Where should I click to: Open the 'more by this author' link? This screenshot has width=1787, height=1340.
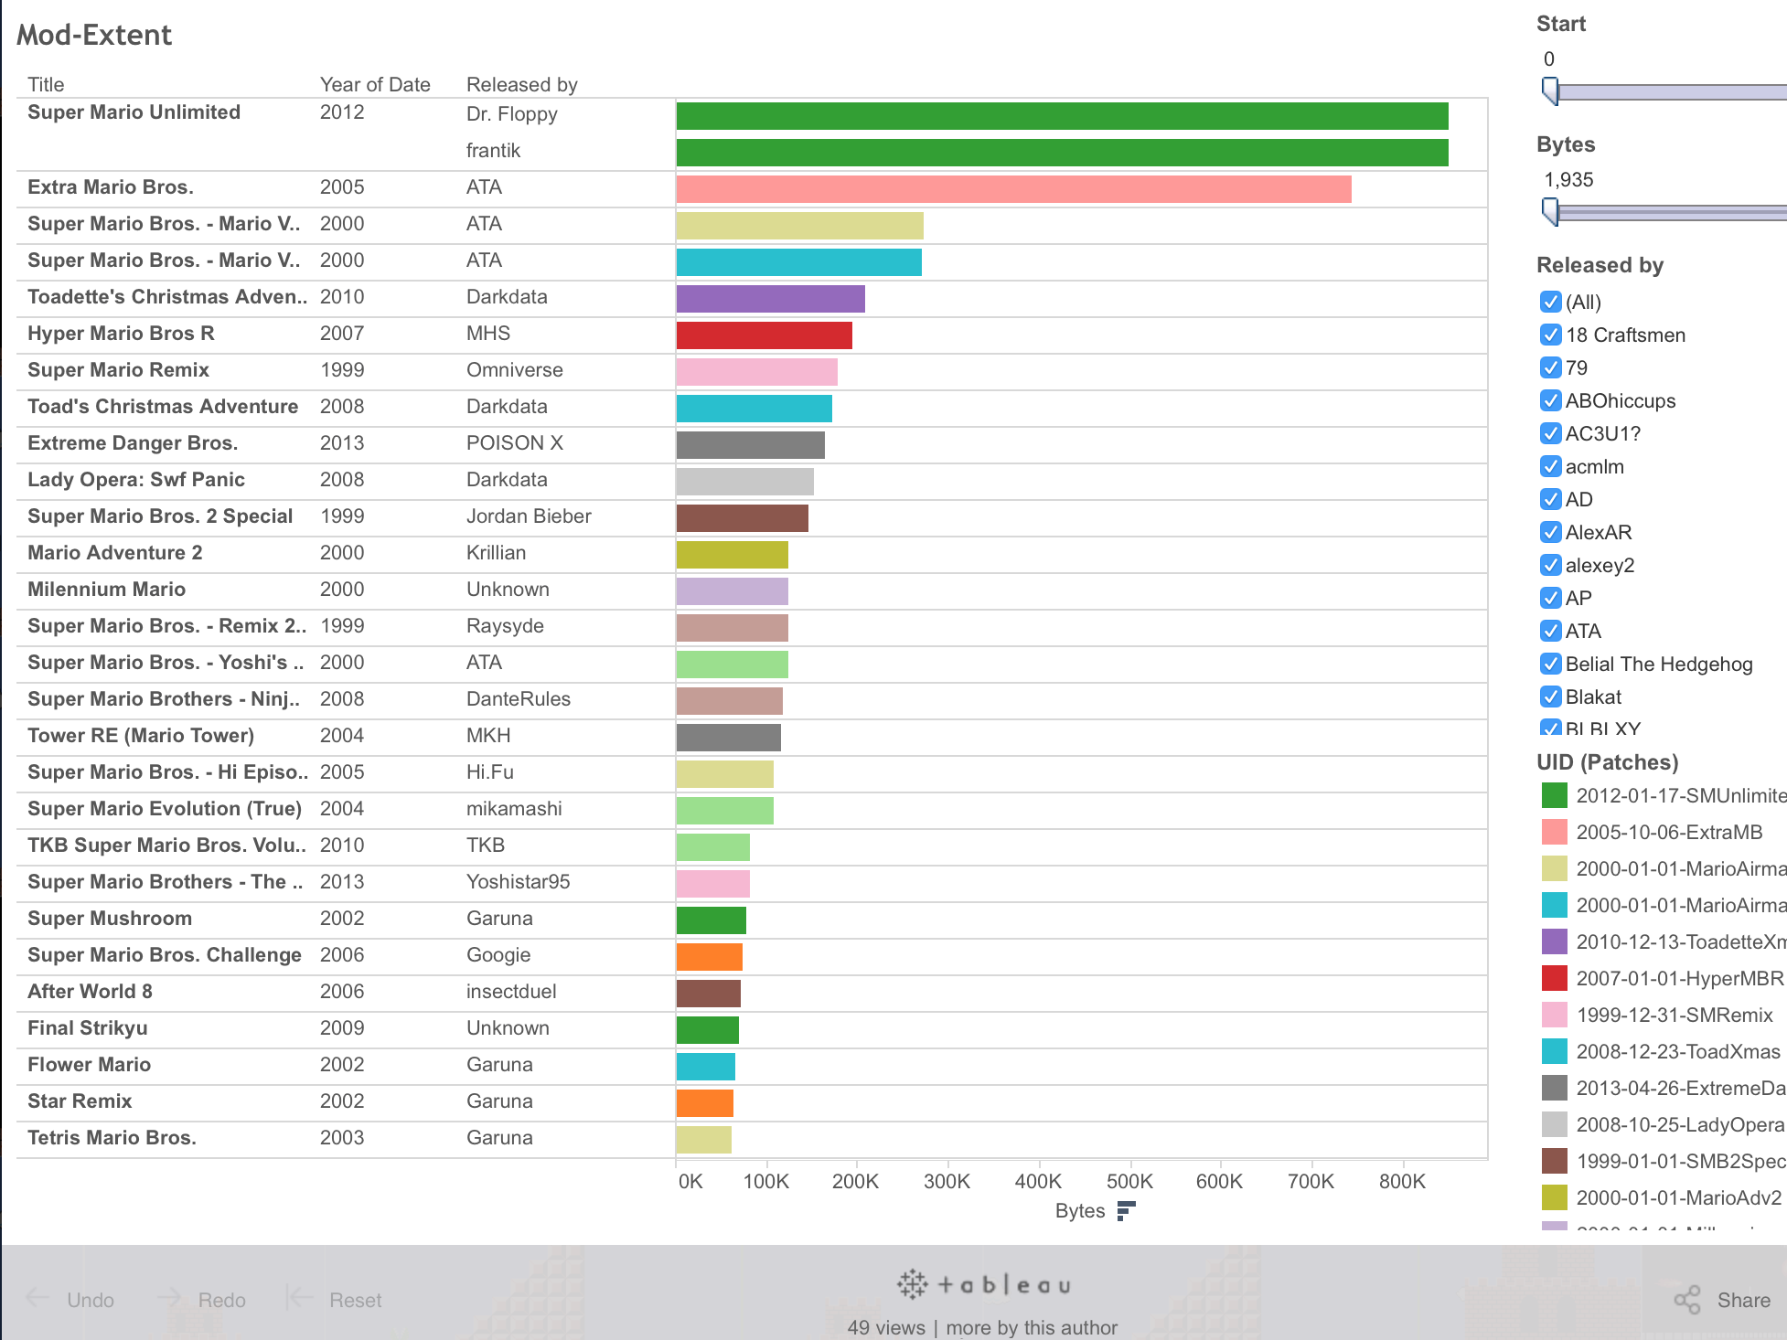pyautogui.click(x=1032, y=1327)
